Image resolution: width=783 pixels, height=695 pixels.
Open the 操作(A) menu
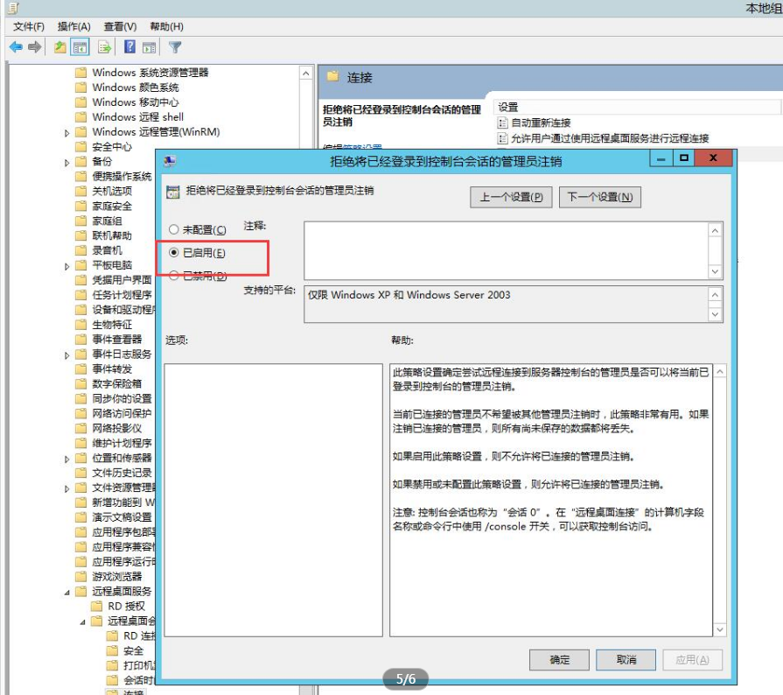(73, 27)
